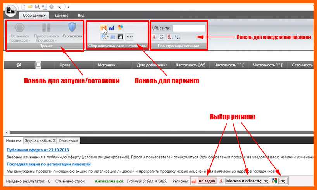Click the 'не задан' region selector
317x190 pixels.
coord(207,181)
